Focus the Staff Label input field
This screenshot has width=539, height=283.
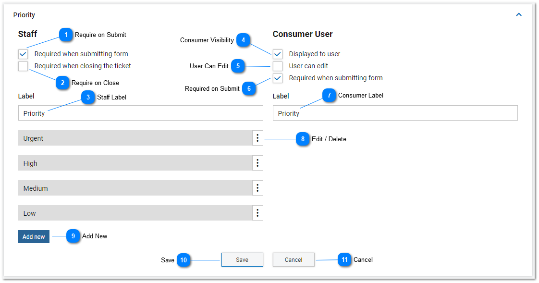coord(141,113)
